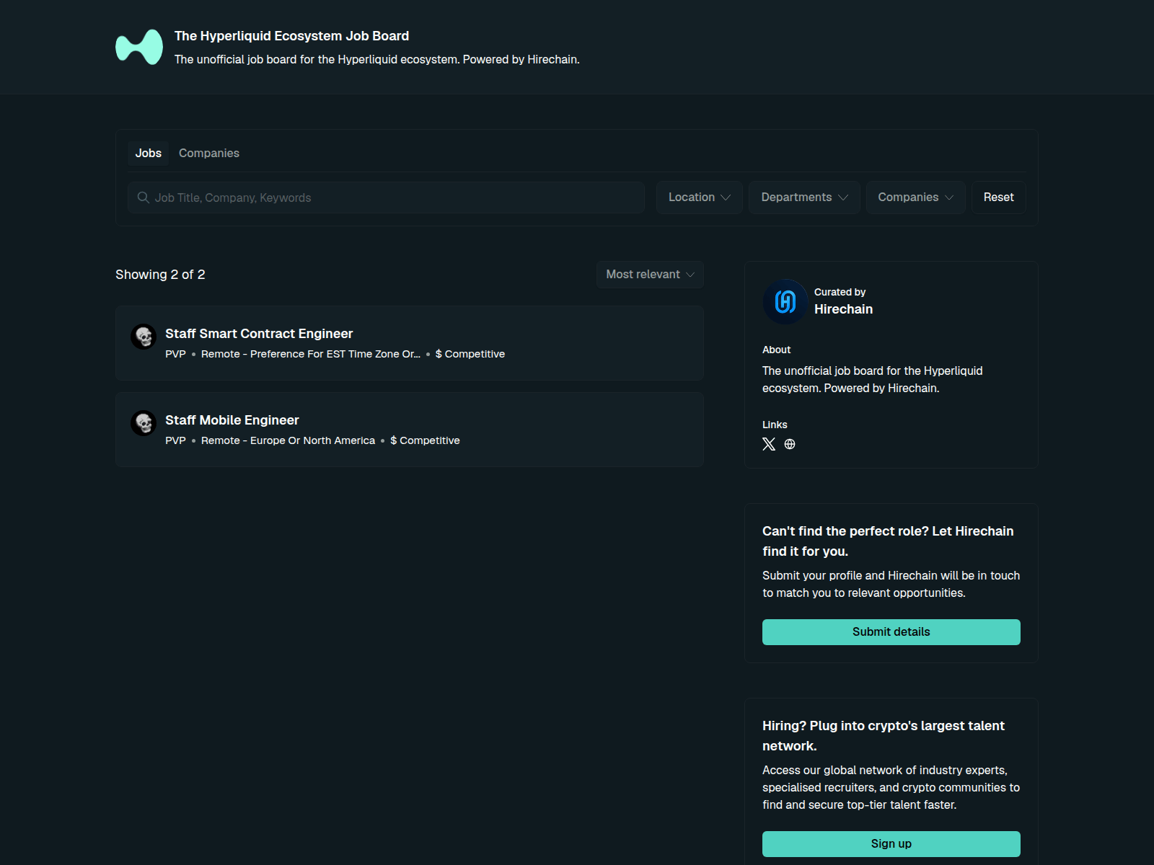Image resolution: width=1154 pixels, height=865 pixels.
Task: Click the skull icon on Staff Smart Contract Engineer
Action: pyautogui.click(x=143, y=337)
